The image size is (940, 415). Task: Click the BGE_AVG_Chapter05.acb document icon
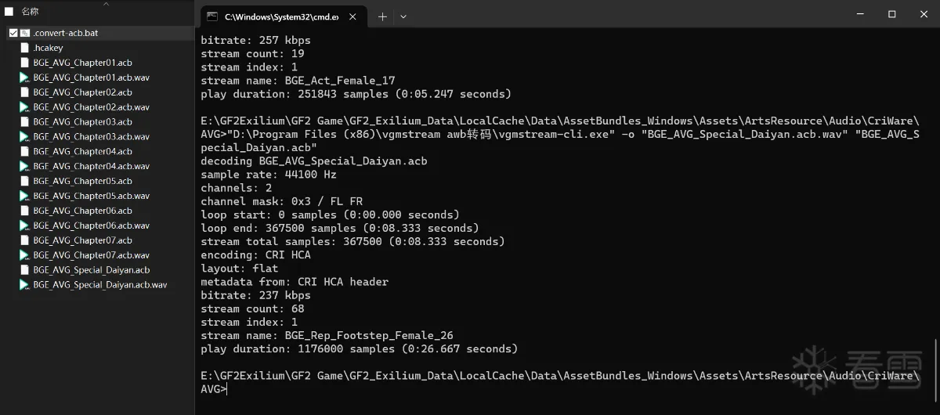pyautogui.click(x=24, y=181)
